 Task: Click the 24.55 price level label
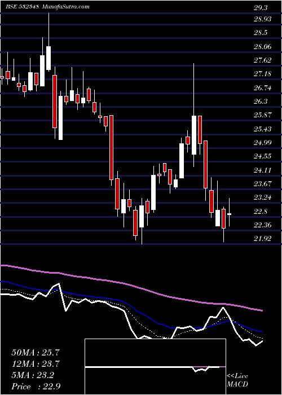(262, 156)
